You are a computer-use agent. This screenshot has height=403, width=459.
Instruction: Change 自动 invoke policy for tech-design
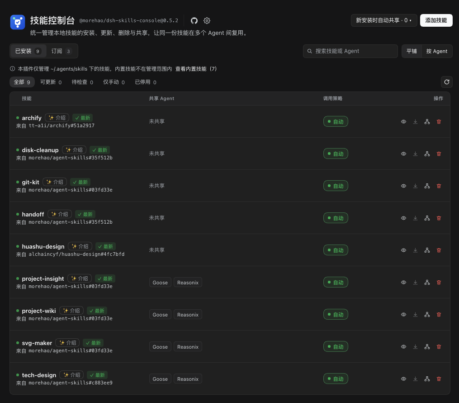click(336, 379)
